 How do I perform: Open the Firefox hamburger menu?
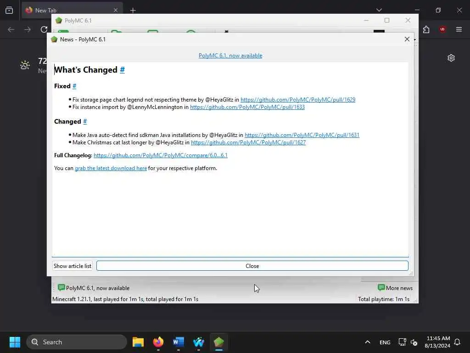(x=459, y=29)
